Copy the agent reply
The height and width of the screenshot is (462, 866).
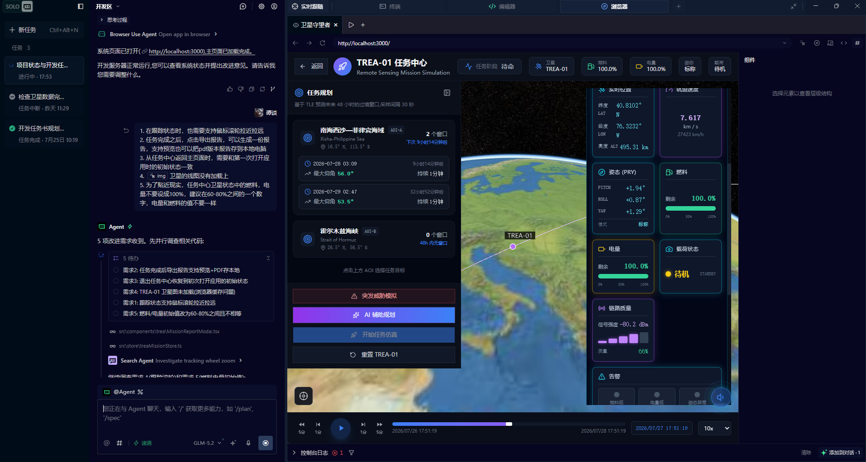(x=252, y=89)
